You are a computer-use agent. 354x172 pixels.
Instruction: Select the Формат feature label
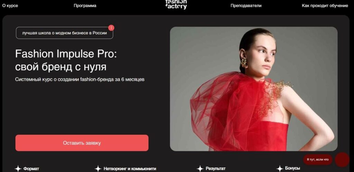tap(31, 169)
